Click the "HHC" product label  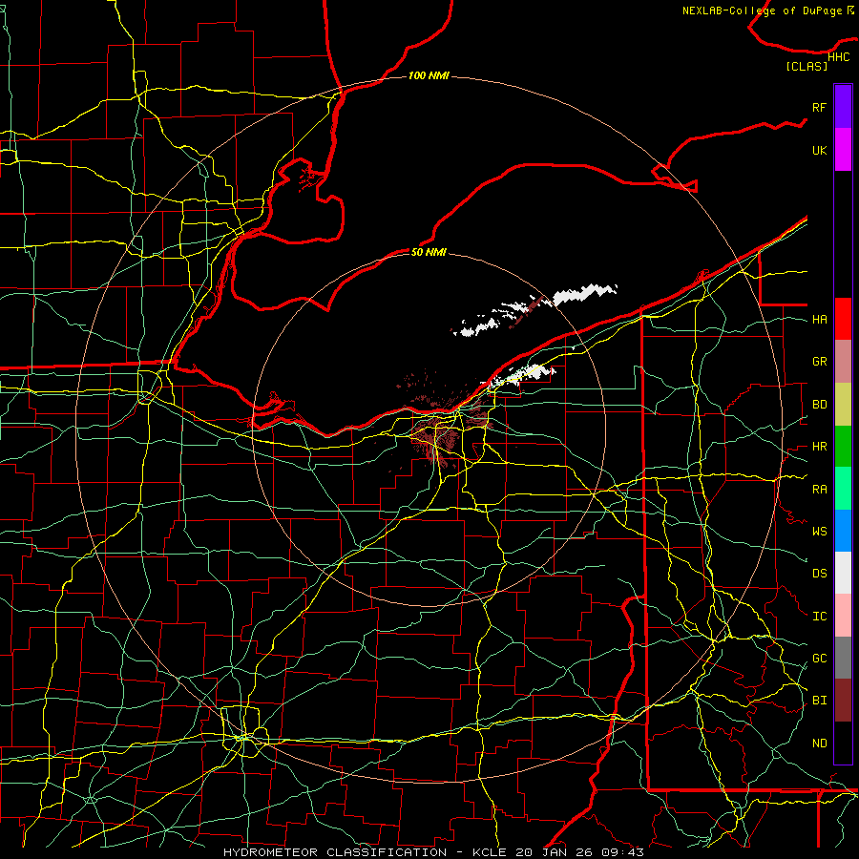click(x=838, y=57)
